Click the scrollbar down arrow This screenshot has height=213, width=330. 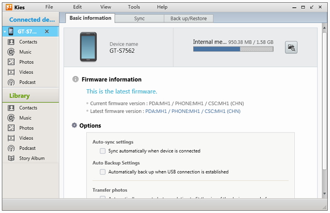click(x=324, y=194)
